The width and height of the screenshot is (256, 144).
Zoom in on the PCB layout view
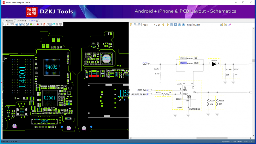point(17,24)
